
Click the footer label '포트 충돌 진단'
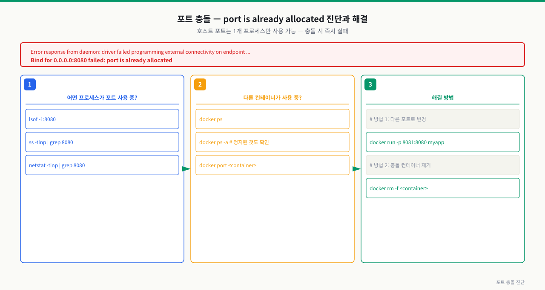coord(510,282)
